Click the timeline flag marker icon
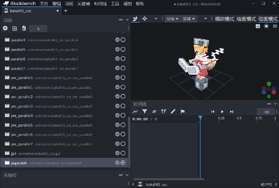The height and width of the screenshot is (188, 279). click(x=183, y=111)
